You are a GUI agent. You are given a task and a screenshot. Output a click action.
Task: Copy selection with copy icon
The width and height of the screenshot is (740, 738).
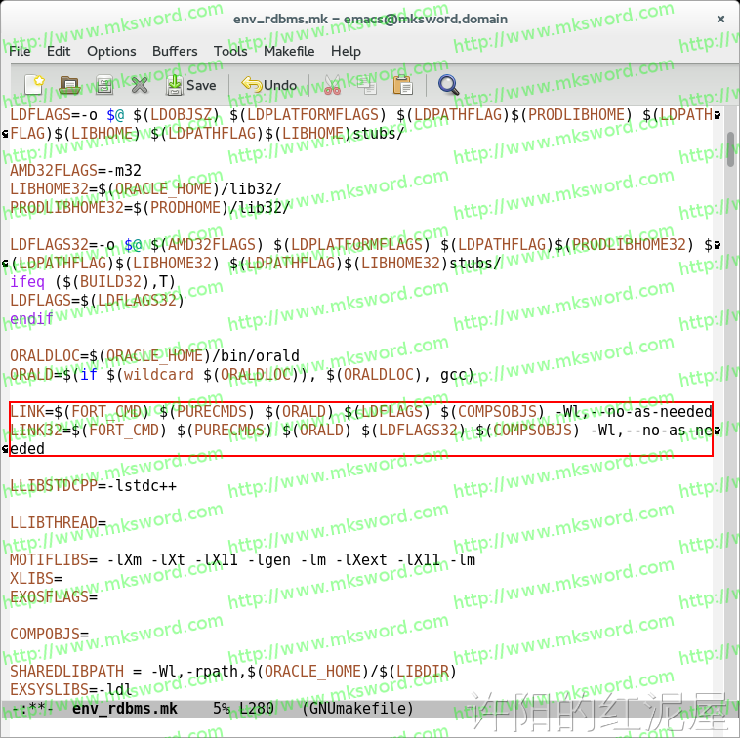367,85
